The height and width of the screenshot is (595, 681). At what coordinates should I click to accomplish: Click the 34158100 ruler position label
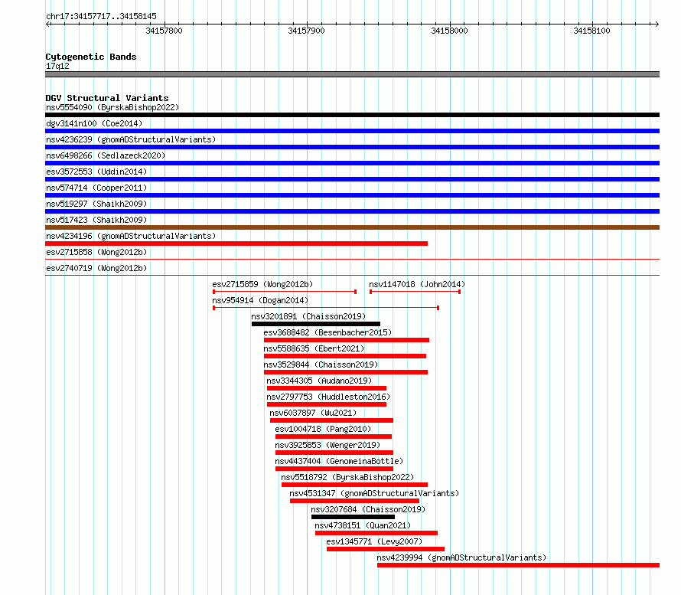point(591,31)
